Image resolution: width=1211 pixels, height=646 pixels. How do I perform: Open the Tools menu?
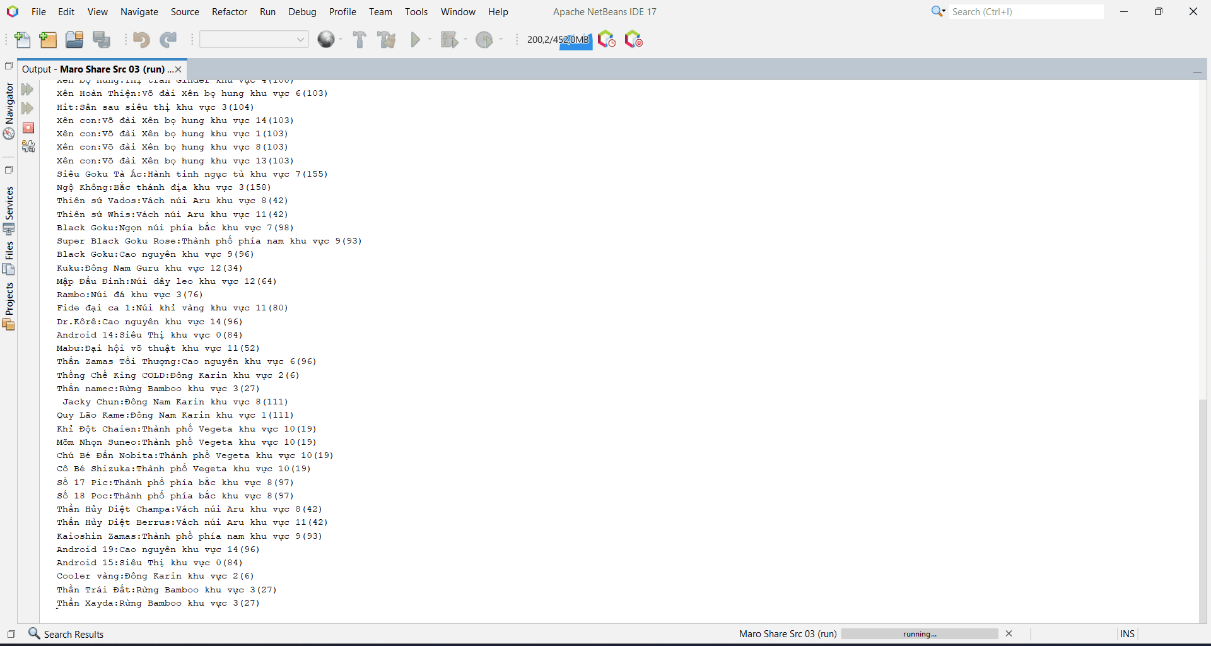pyautogui.click(x=416, y=12)
